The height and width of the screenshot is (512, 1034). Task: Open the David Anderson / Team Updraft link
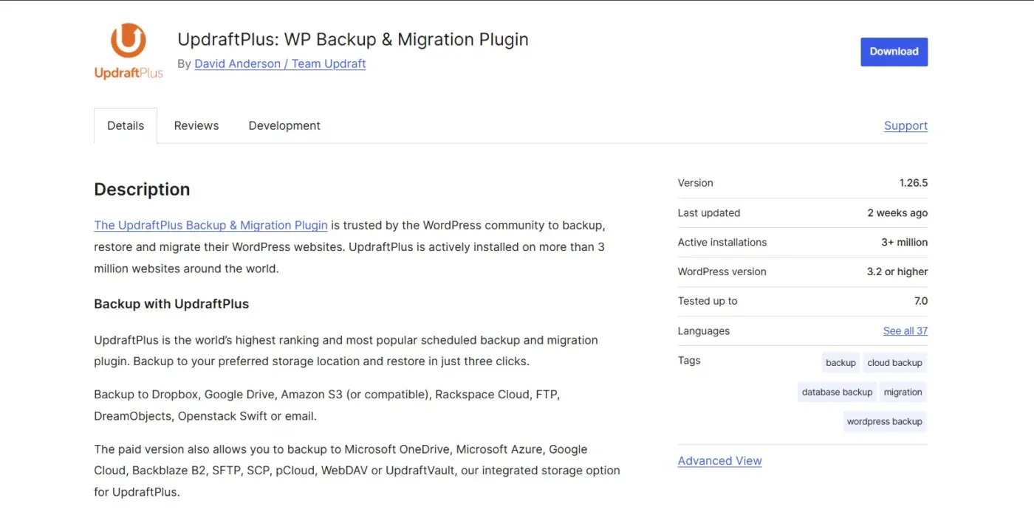(x=280, y=63)
